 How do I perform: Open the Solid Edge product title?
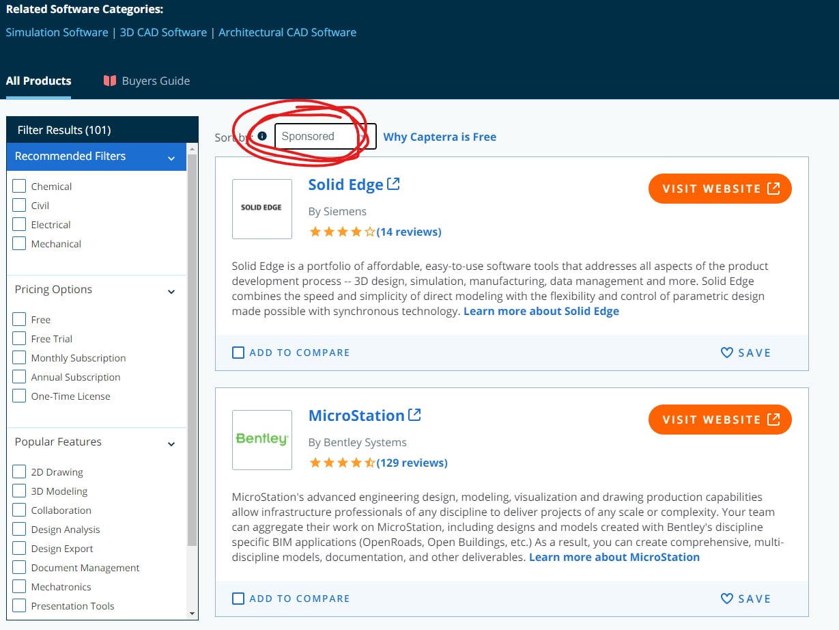tap(345, 184)
